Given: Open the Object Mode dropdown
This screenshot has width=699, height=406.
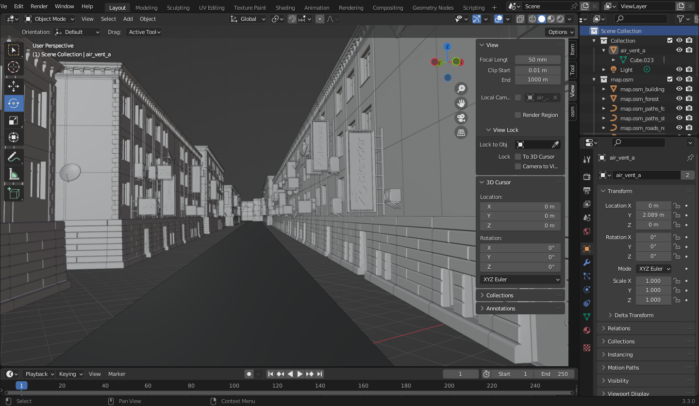Looking at the screenshot, I should pos(50,19).
